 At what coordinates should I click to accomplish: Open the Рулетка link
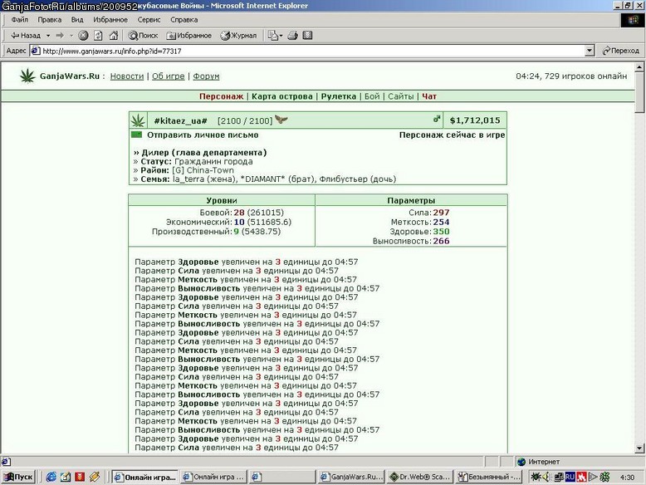point(339,96)
